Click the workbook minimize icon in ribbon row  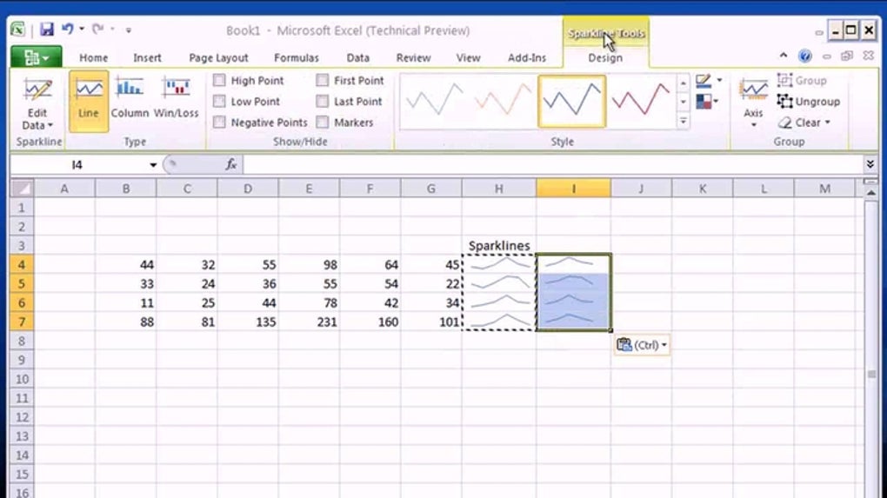coord(827,56)
